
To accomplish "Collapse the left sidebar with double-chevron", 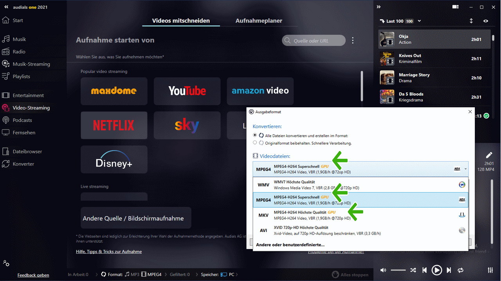I will point(6,7).
